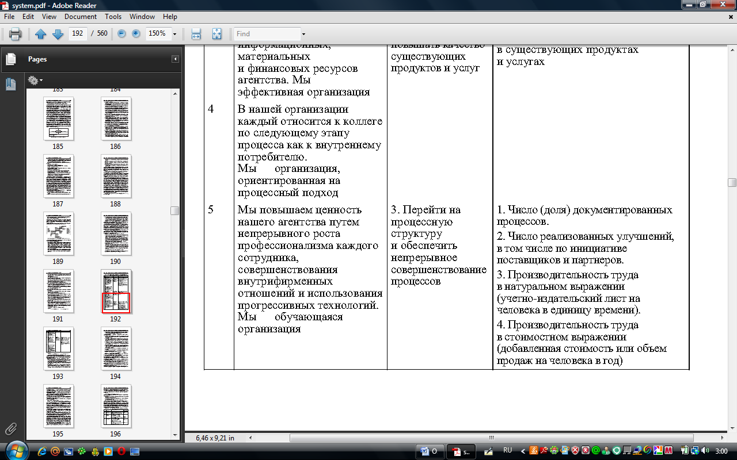737x460 pixels.
Task: Click the page number field showing 192
Action: coord(77,33)
